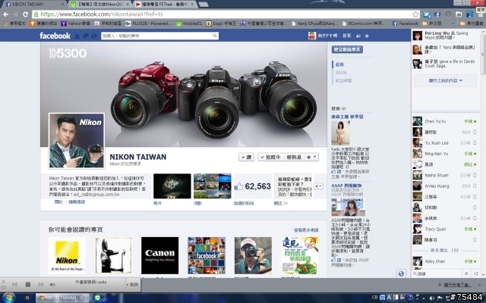Close the downloads bar with the X

tap(480, 285)
